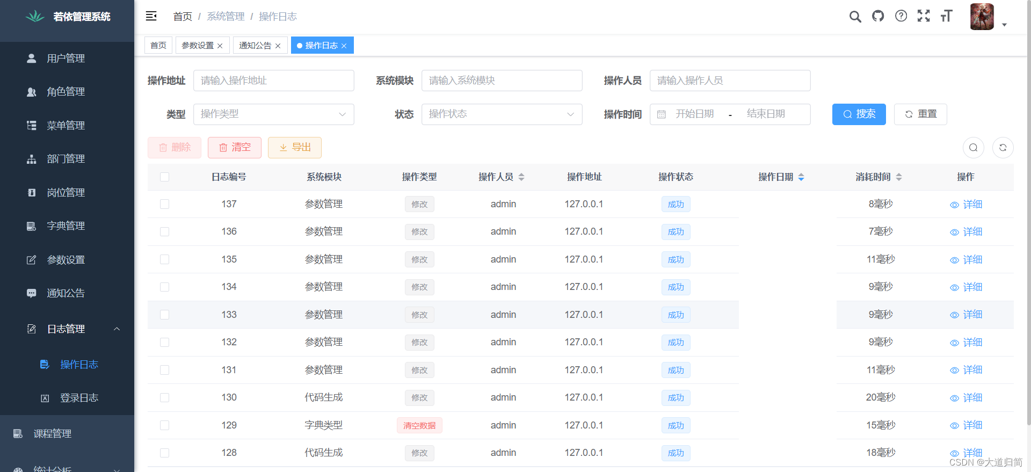Sort by 操作人员 column arrows

point(521,177)
